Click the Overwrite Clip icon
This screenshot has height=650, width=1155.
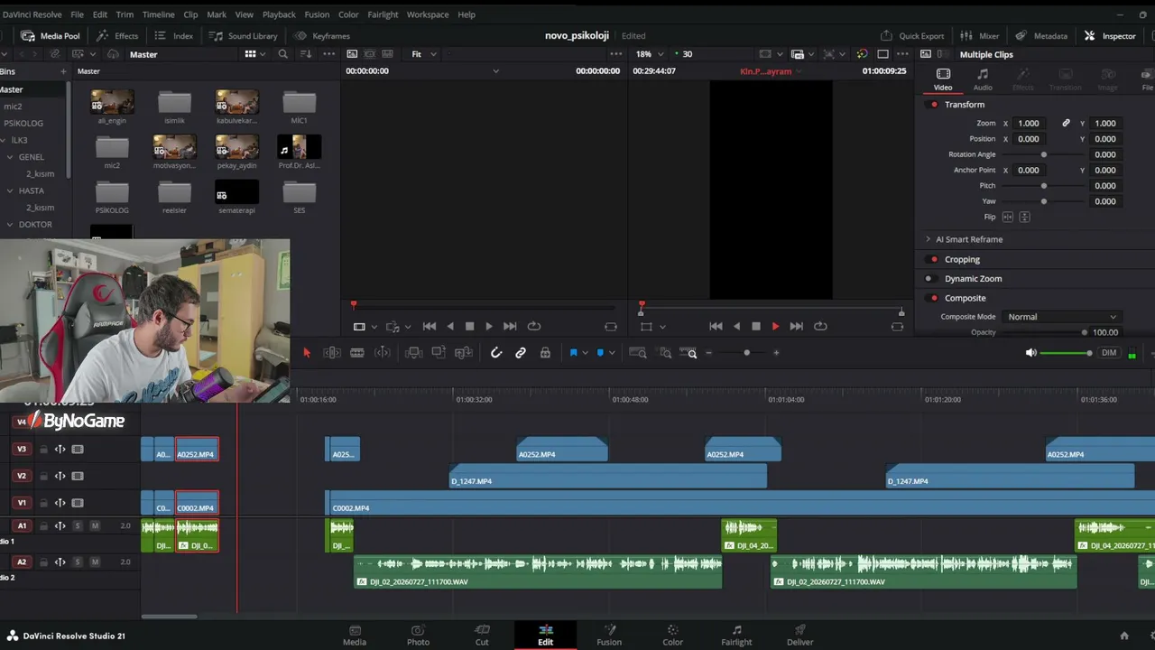click(x=439, y=353)
